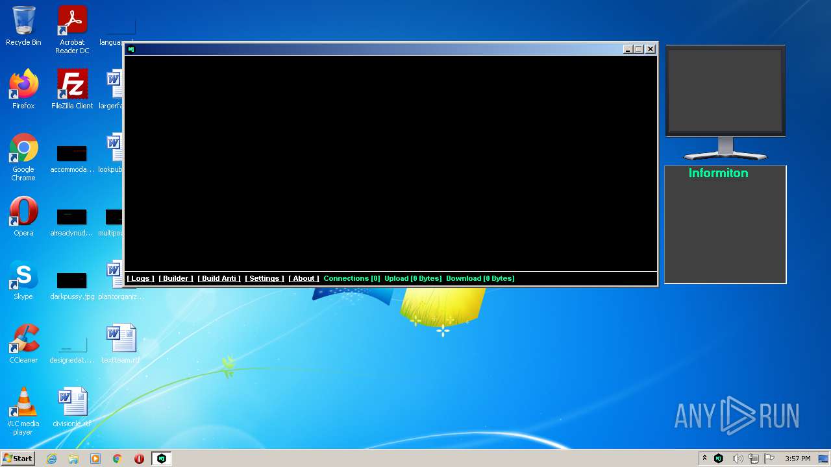Open the About menu
This screenshot has width=831, height=467.
(x=304, y=278)
